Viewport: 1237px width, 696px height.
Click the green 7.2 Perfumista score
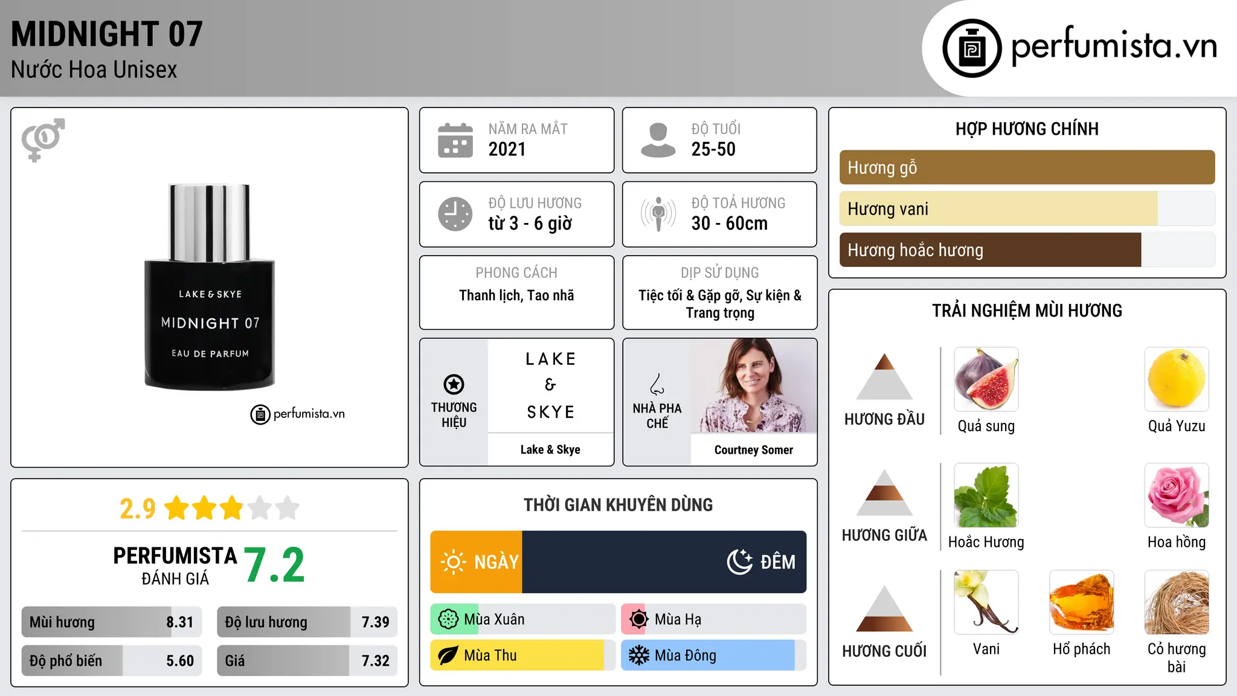275,565
